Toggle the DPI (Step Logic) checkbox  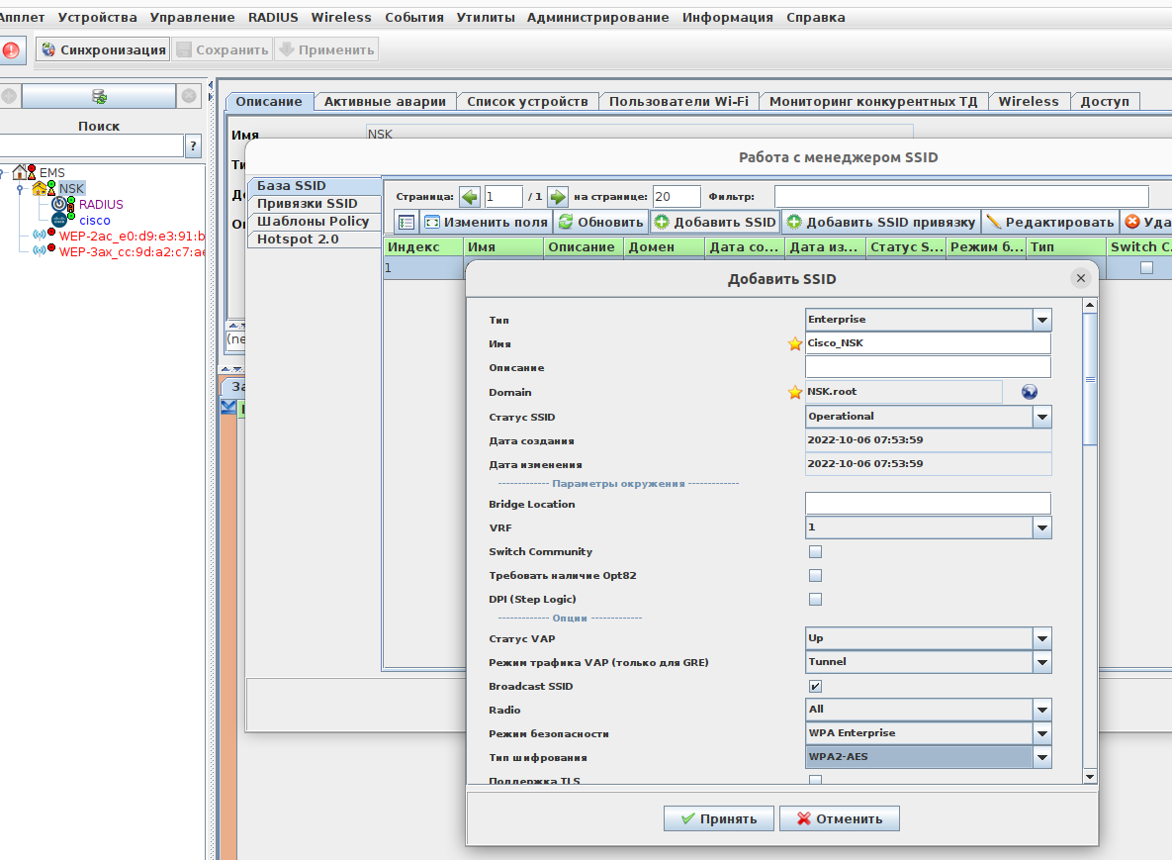[x=815, y=600]
